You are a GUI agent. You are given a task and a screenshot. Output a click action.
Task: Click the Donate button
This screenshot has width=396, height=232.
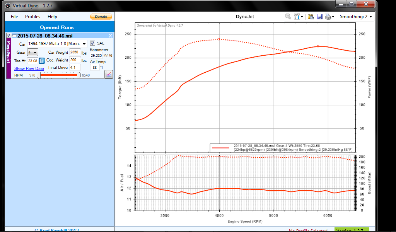(101, 17)
